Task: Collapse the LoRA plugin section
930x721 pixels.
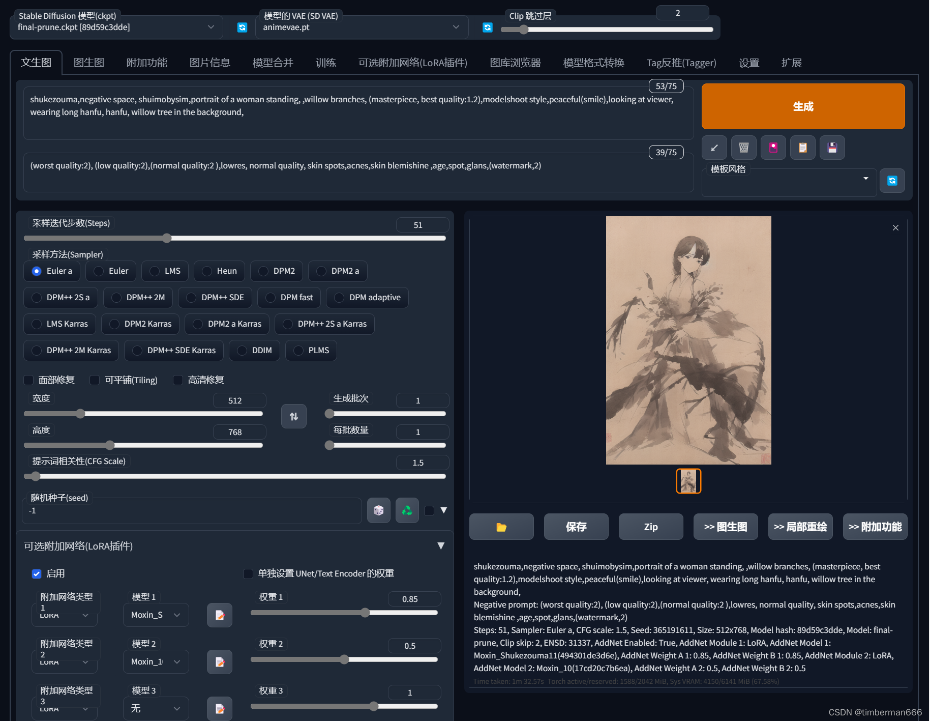Action: (441, 546)
